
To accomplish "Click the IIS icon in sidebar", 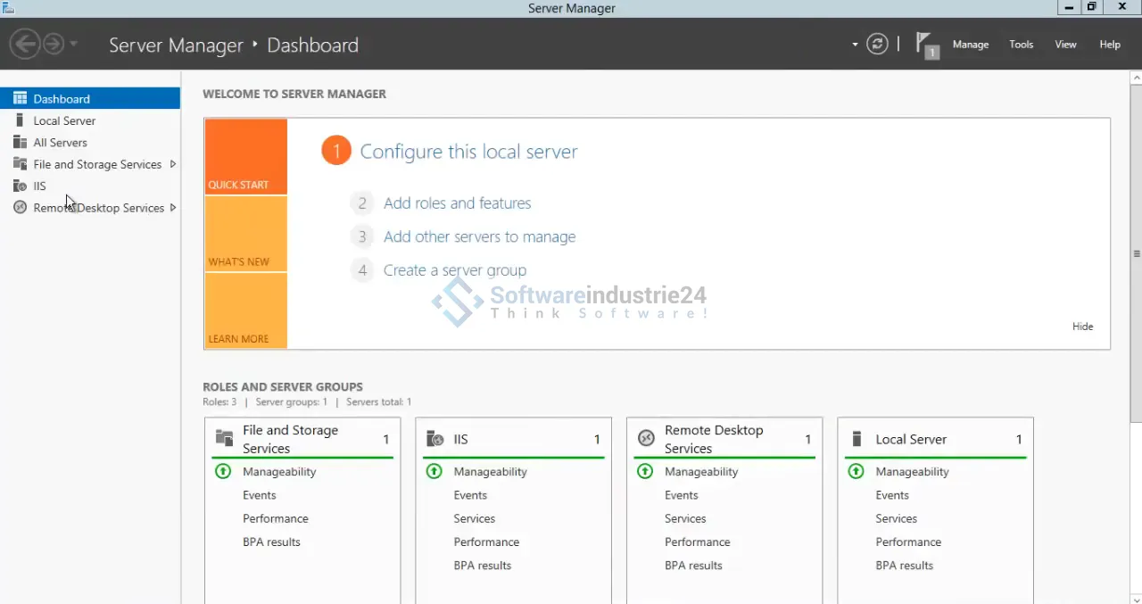I will (20, 186).
